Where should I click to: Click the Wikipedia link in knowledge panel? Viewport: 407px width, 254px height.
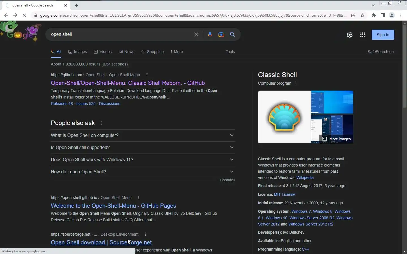click(x=305, y=178)
